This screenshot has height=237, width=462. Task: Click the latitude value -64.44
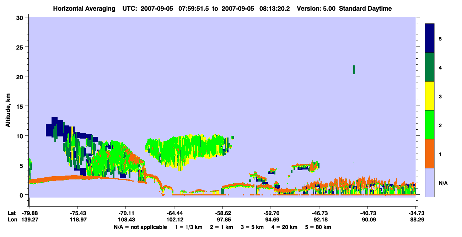click(x=174, y=213)
